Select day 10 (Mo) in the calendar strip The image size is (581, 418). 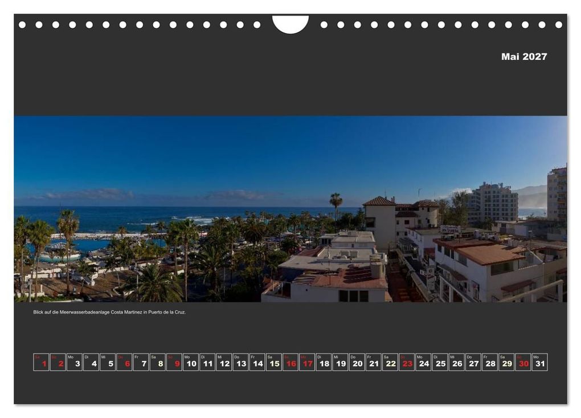191,362
